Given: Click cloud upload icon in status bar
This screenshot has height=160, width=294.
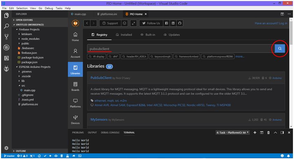Looking at the screenshot, I should pyautogui.click(x=56, y=156).
